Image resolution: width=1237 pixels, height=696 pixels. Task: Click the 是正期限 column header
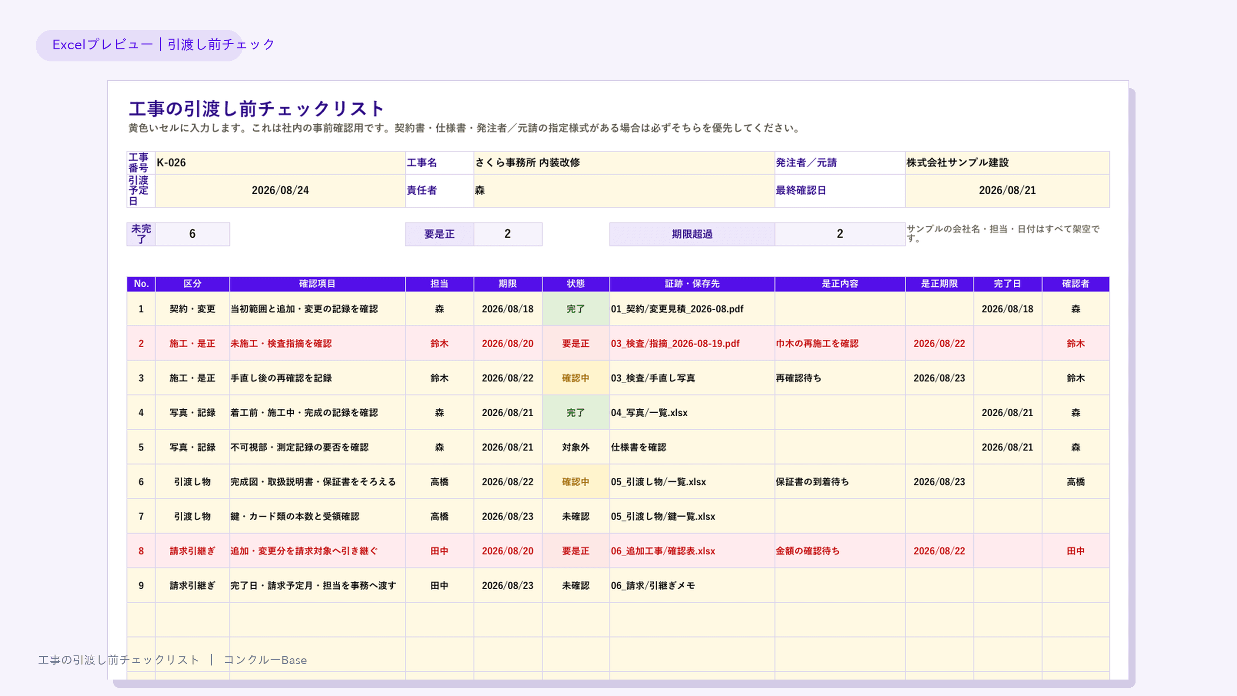click(x=939, y=284)
